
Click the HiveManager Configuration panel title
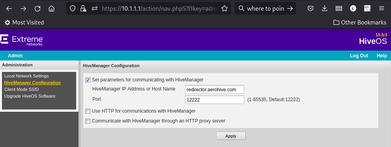click(x=111, y=66)
